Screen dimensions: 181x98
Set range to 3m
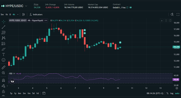(x=24, y=93)
